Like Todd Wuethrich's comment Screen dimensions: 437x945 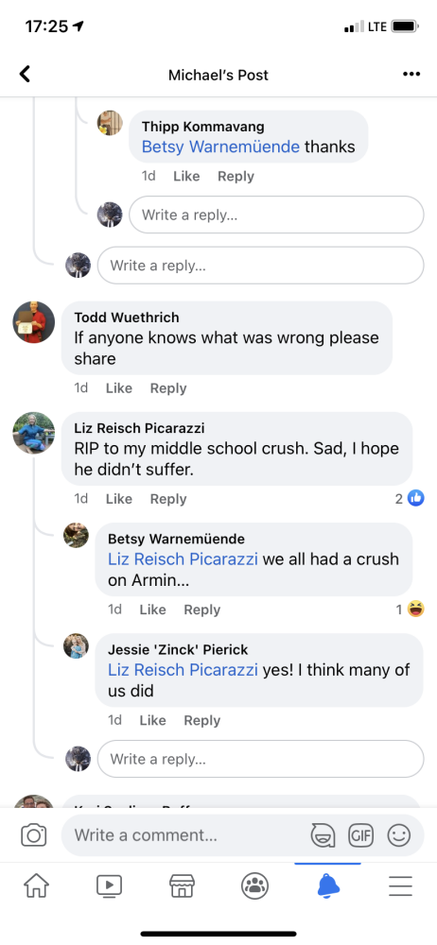[119, 388]
